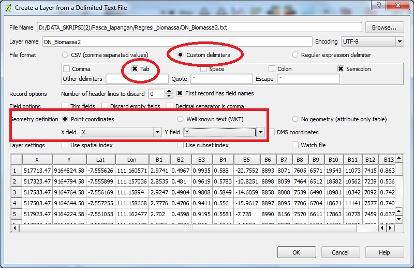414x268 pixels.
Task: Uncheck the Tab delimiter checkbox
Action: point(135,69)
